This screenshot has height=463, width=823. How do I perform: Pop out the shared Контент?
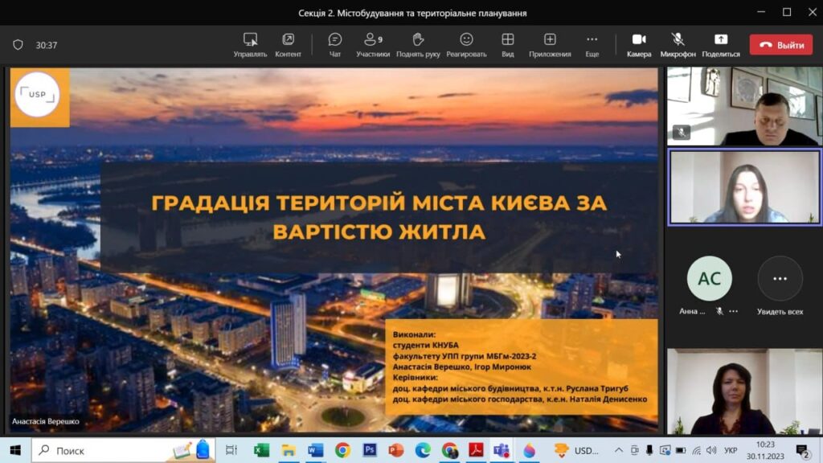289,45
